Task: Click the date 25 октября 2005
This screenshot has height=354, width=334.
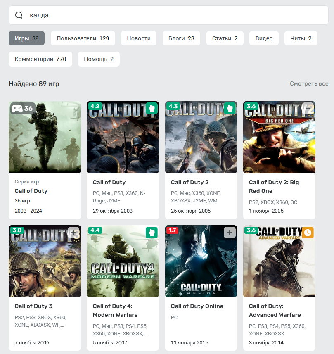Action: [190, 211]
